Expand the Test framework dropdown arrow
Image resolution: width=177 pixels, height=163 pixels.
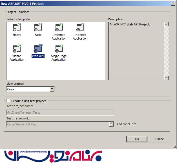coord(111,124)
